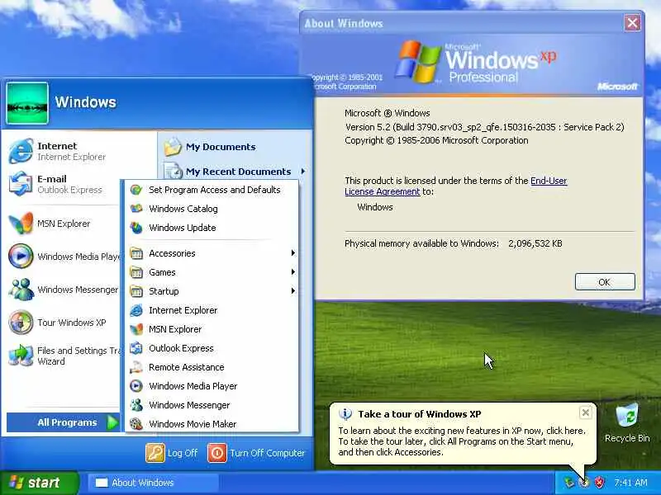Click Windows Messenger icon in All Programs
Image resolution: width=661 pixels, height=495 pixels.
click(x=136, y=405)
